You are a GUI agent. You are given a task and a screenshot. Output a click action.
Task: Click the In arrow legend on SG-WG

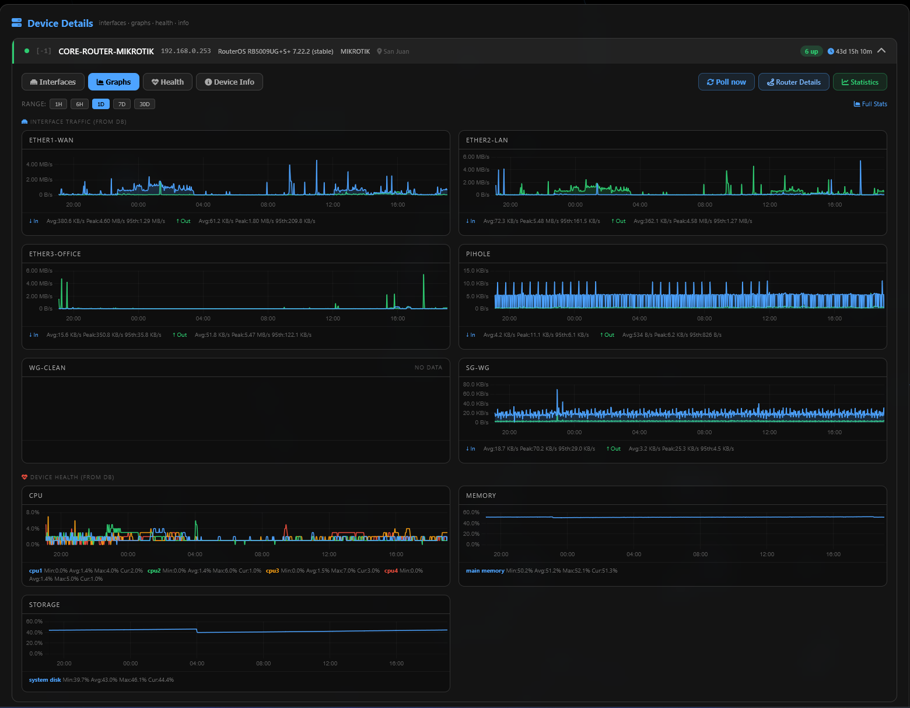coord(471,449)
